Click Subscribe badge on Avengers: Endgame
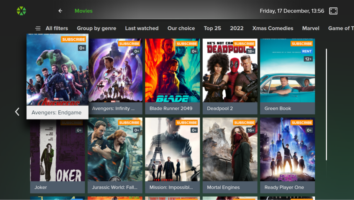 pos(74,39)
